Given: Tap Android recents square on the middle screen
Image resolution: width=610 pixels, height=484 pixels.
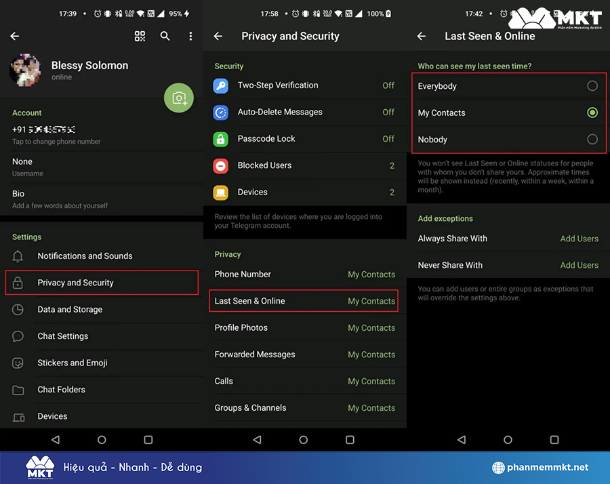Looking at the screenshot, I should (350, 440).
